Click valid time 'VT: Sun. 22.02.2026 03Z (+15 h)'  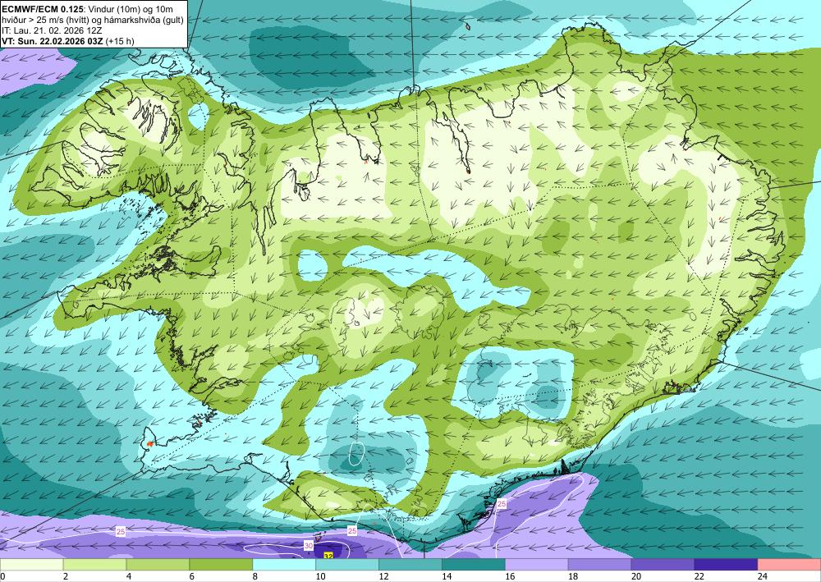(68, 41)
